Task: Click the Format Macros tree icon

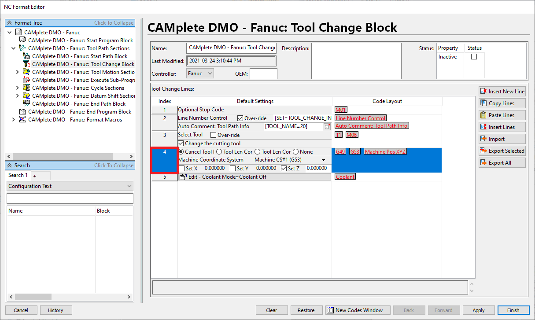Action: coord(22,119)
